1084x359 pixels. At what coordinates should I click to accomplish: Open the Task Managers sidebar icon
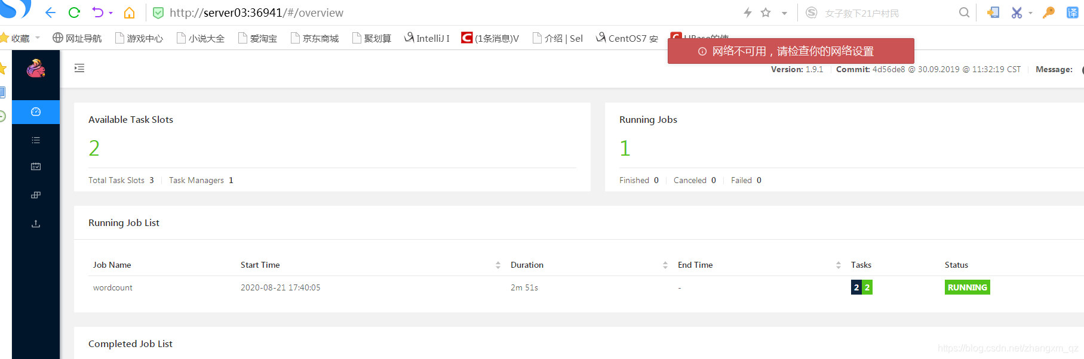click(x=36, y=195)
